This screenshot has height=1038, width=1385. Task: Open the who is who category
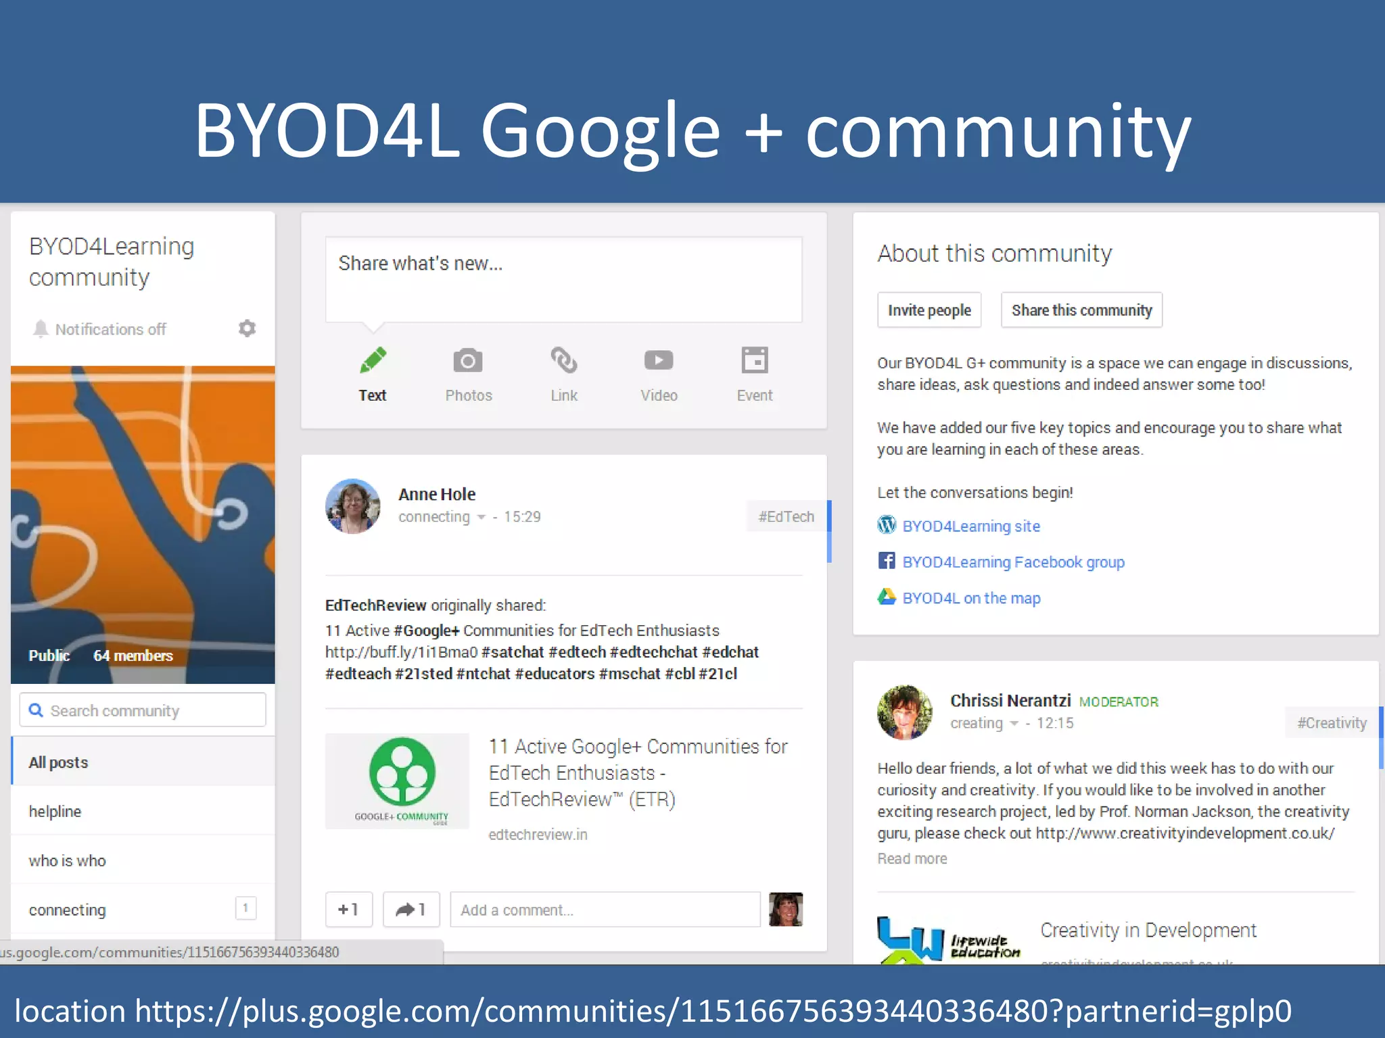click(x=143, y=860)
